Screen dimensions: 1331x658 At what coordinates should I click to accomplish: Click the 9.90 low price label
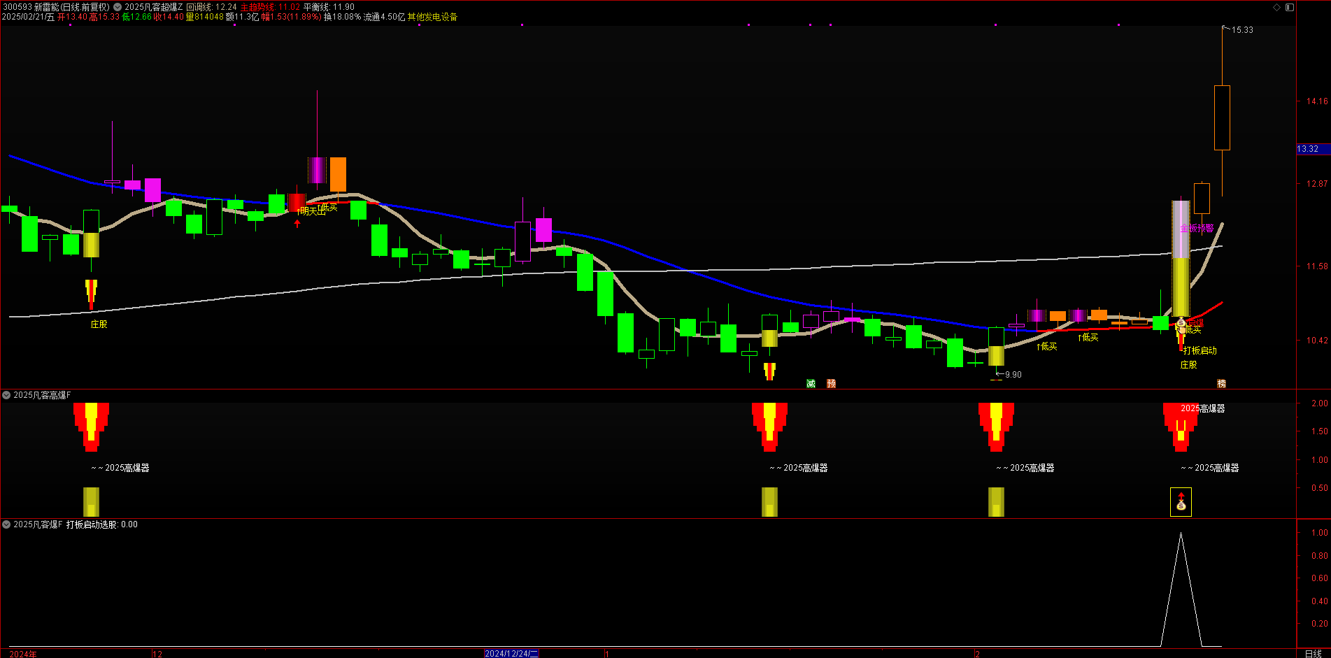1013,375
